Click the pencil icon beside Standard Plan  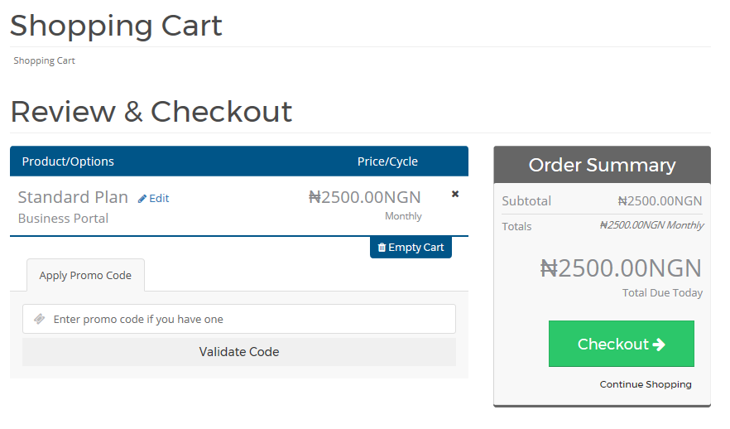[142, 199]
